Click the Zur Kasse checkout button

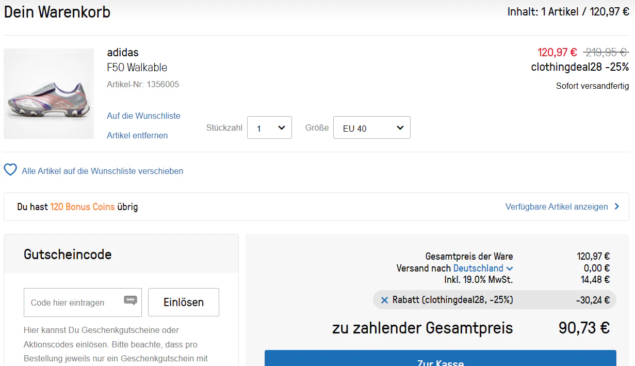pos(441,358)
